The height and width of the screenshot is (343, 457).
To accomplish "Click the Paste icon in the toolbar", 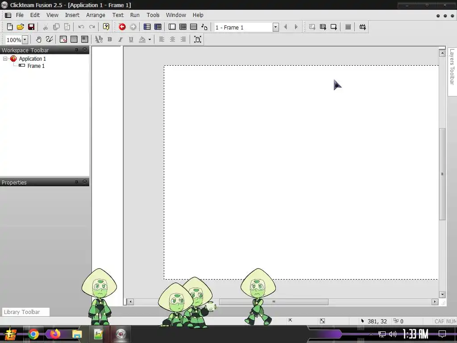I will pyautogui.click(x=67, y=27).
